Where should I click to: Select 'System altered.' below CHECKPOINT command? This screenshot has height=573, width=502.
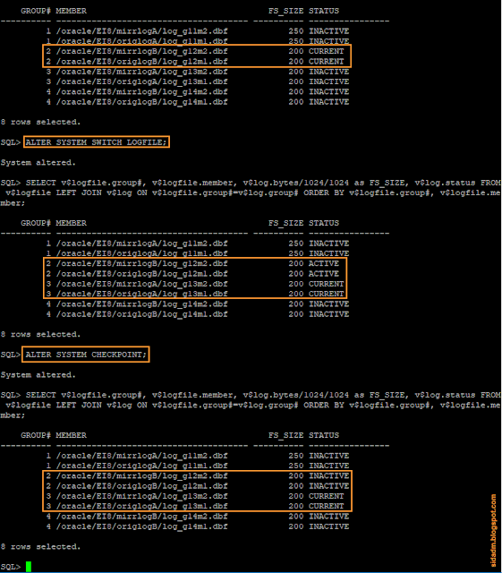tap(38, 375)
